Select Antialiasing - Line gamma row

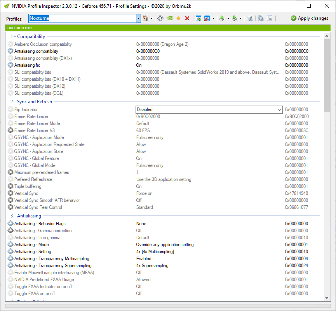pyautogui.click(x=164, y=238)
